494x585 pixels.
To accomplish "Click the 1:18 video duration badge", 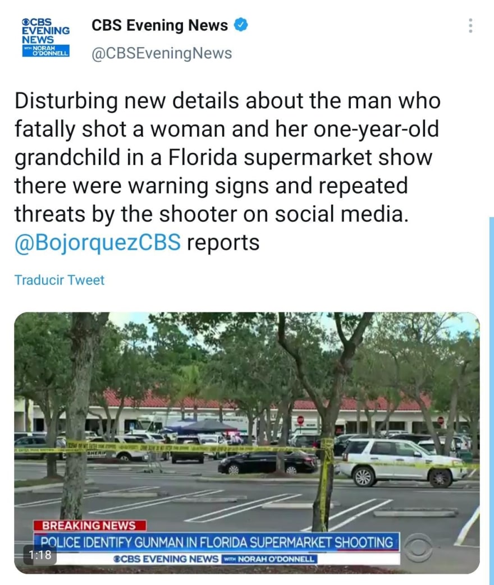I will [40, 555].
